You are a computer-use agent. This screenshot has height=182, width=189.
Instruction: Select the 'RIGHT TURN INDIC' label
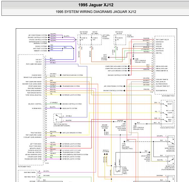[x=35, y=146]
